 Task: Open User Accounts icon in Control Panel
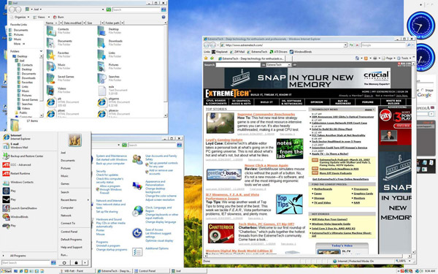tap(137, 159)
